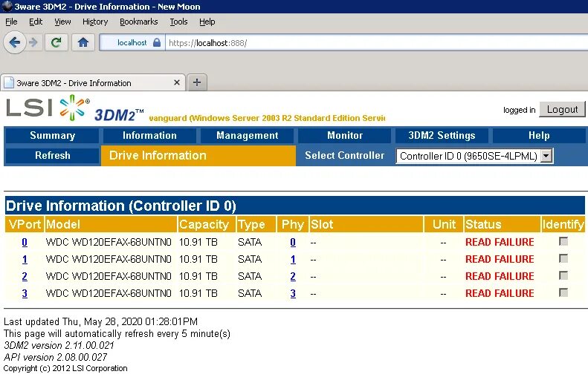Click the 3DM2 product logo text
Screen dimensions: 588x380
click(x=119, y=114)
